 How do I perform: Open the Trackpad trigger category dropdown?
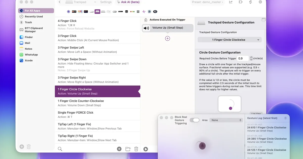click(81, 2)
